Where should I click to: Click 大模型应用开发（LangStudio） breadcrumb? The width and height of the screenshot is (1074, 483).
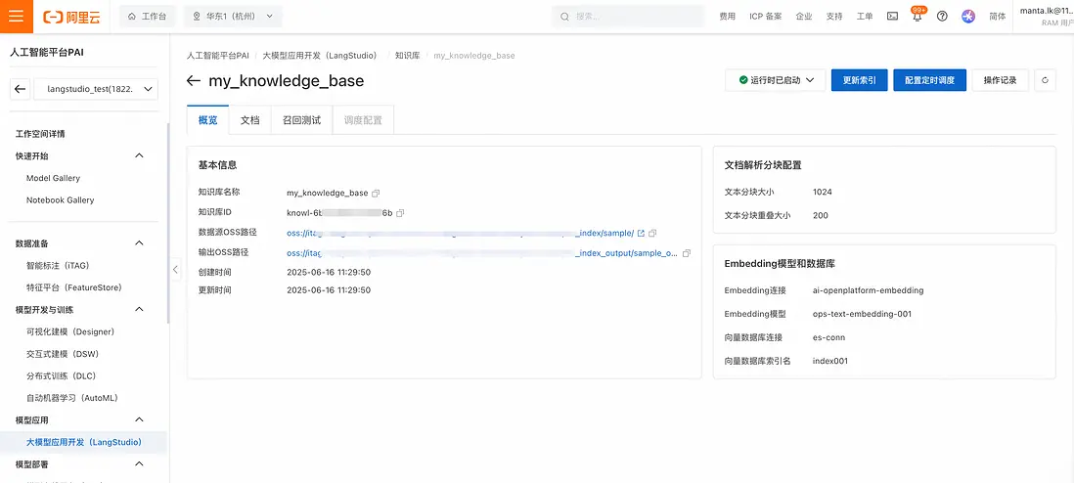tap(320, 55)
